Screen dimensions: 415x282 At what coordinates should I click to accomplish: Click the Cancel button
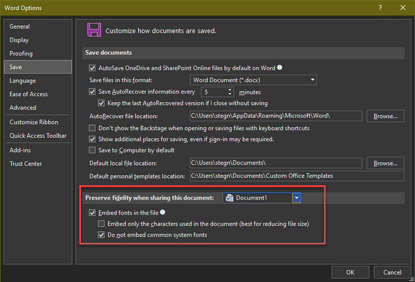pos(392,272)
